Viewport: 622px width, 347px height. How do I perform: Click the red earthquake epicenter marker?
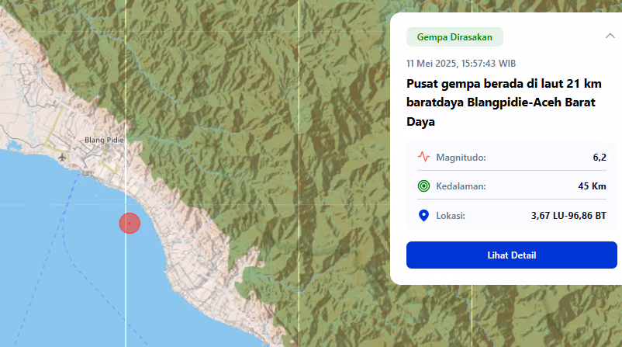[130, 223]
